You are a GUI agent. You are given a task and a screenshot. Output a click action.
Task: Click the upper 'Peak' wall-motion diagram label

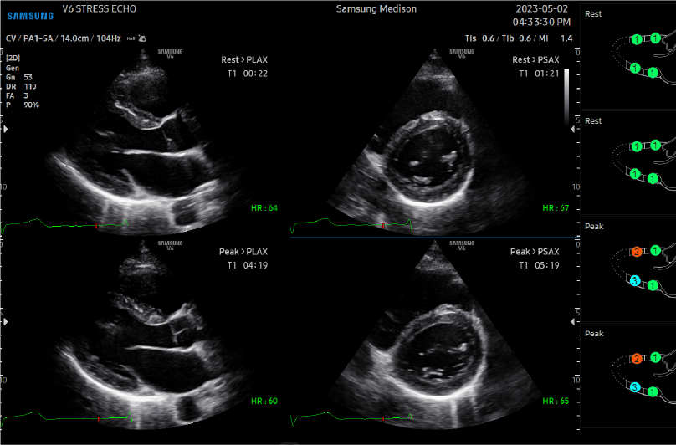tap(594, 227)
